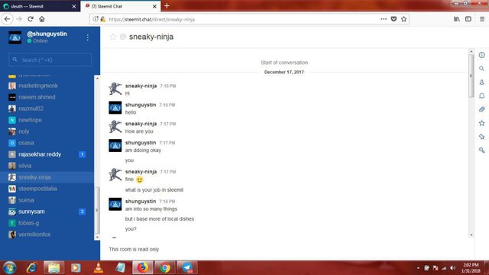
Task: Open Firefox library icon
Action: 457,19
